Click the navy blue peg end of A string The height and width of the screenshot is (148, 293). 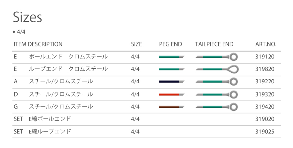(172, 81)
